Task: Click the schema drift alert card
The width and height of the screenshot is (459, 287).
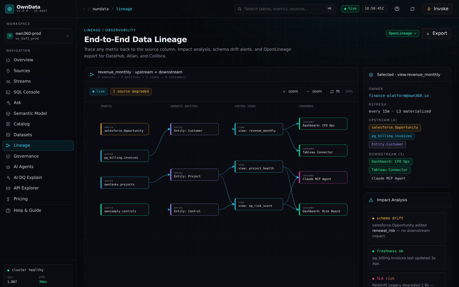Action: click(407, 227)
